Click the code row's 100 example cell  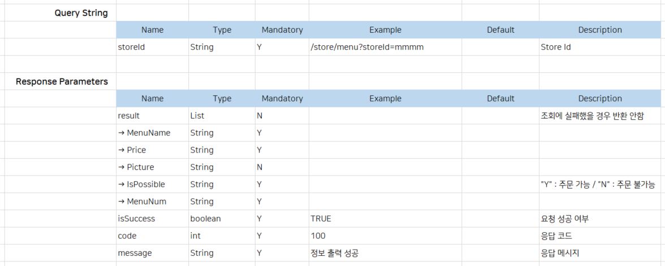pos(318,236)
